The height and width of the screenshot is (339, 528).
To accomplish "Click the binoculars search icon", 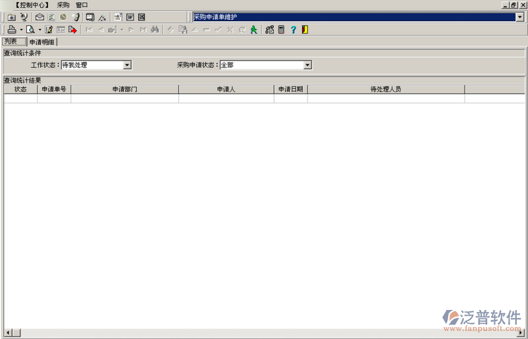I will click(x=154, y=30).
